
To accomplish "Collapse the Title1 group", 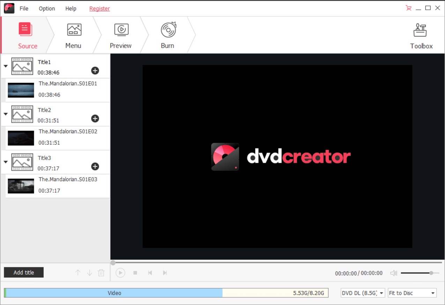I will click(x=6, y=66).
